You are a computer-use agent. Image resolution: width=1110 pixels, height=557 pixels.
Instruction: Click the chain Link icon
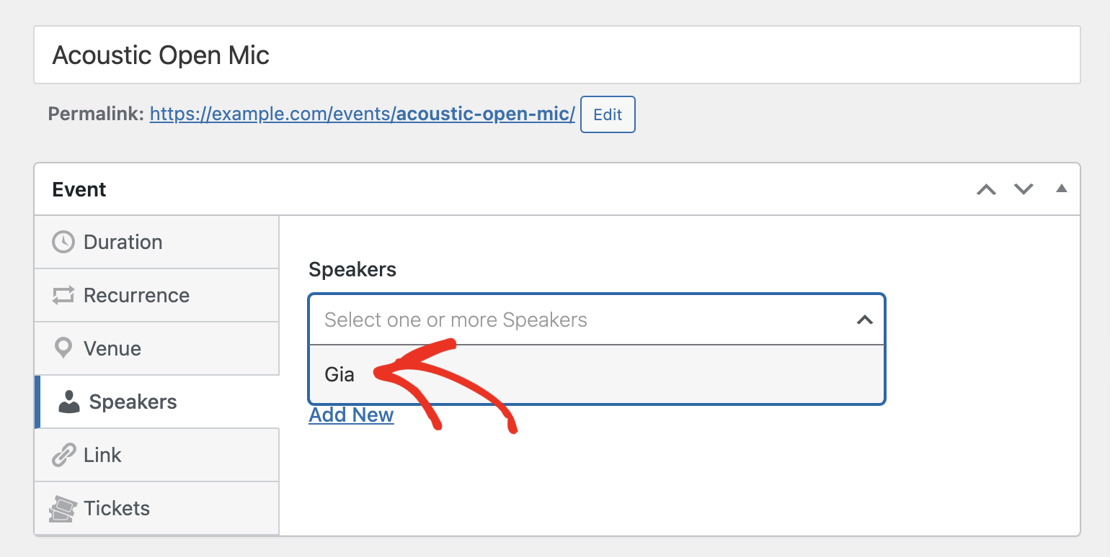point(63,455)
